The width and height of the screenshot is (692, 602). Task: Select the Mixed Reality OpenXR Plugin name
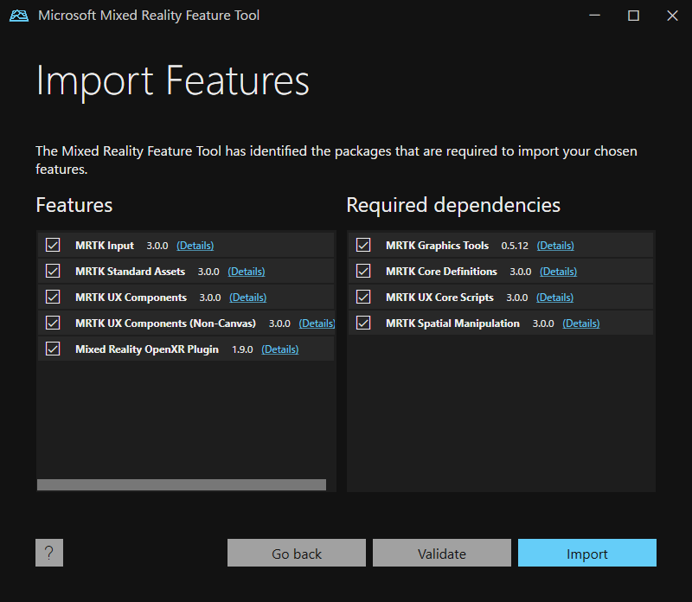coord(147,349)
